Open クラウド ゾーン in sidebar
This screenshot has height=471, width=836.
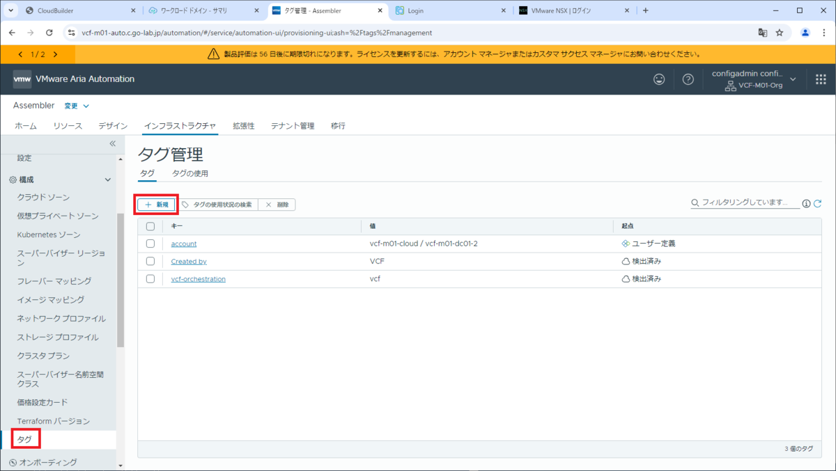(x=43, y=198)
